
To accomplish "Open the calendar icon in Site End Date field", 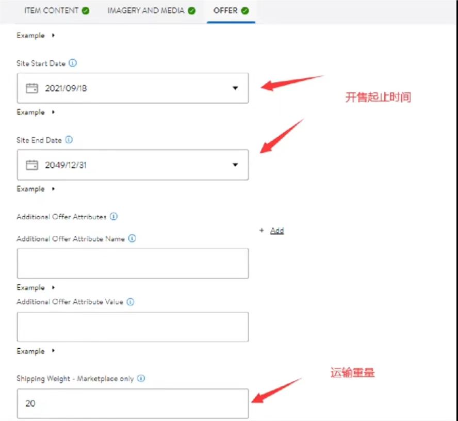I will click(x=31, y=165).
